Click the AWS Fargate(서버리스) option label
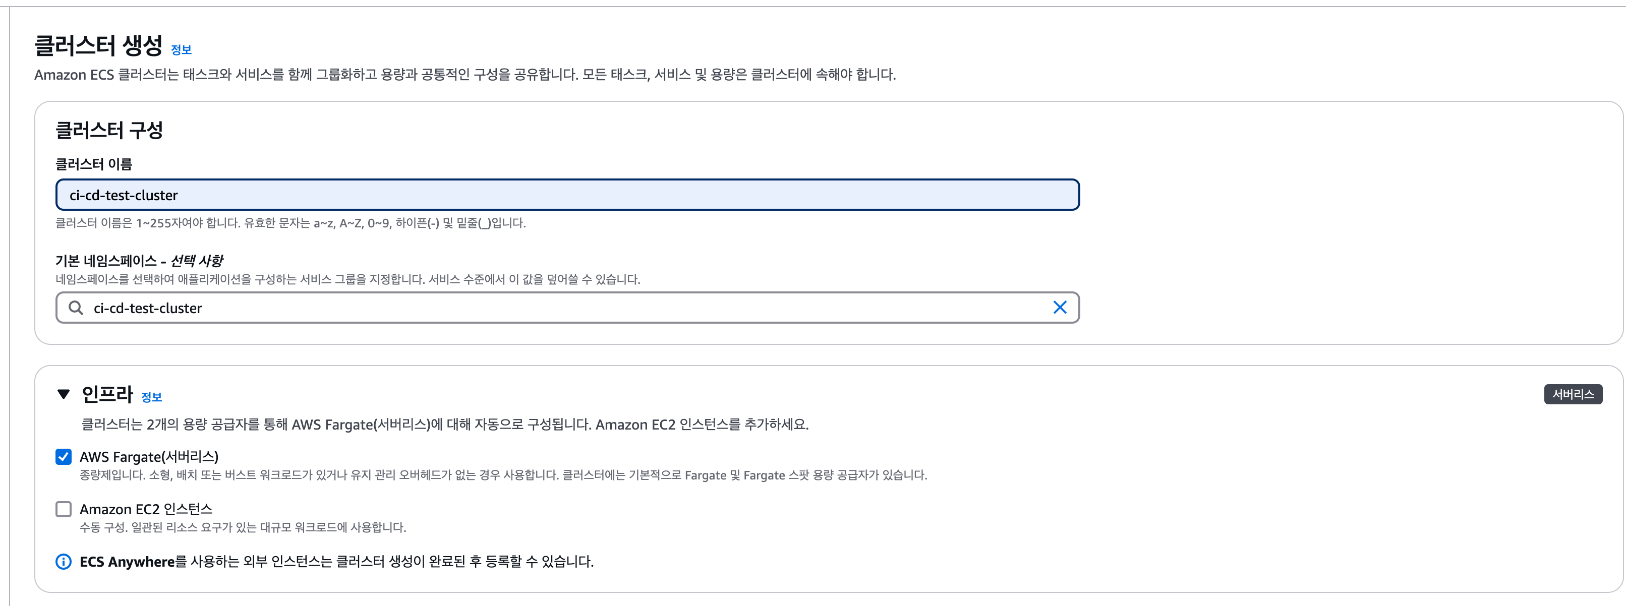The height and width of the screenshot is (606, 1626). point(149,456)
